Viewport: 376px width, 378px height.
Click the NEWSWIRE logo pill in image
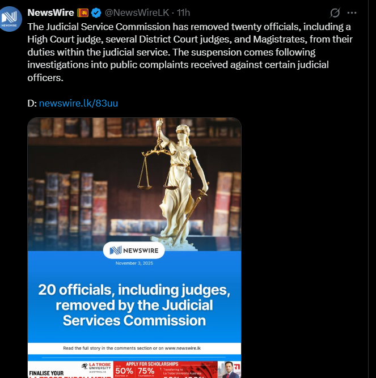click(x=134, y=250)
